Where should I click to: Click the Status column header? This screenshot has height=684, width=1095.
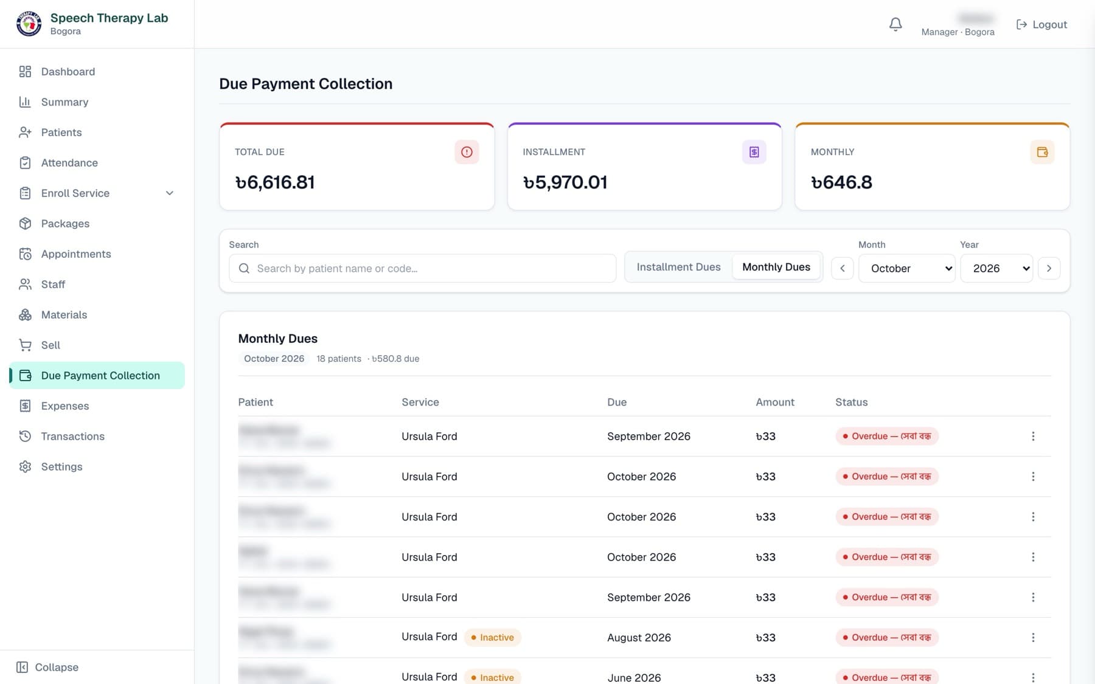[851, 402]
